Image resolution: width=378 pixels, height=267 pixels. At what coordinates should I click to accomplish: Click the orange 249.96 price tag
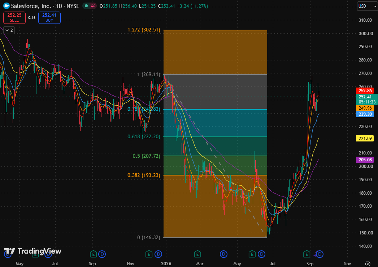tap(365, 108)
